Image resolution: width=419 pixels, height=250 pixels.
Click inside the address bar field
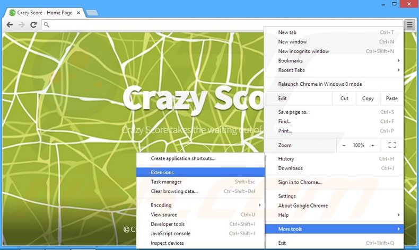click(222, 25)
